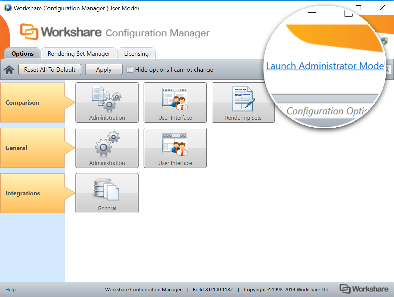Click Reset All To Default button

(50, 69)
